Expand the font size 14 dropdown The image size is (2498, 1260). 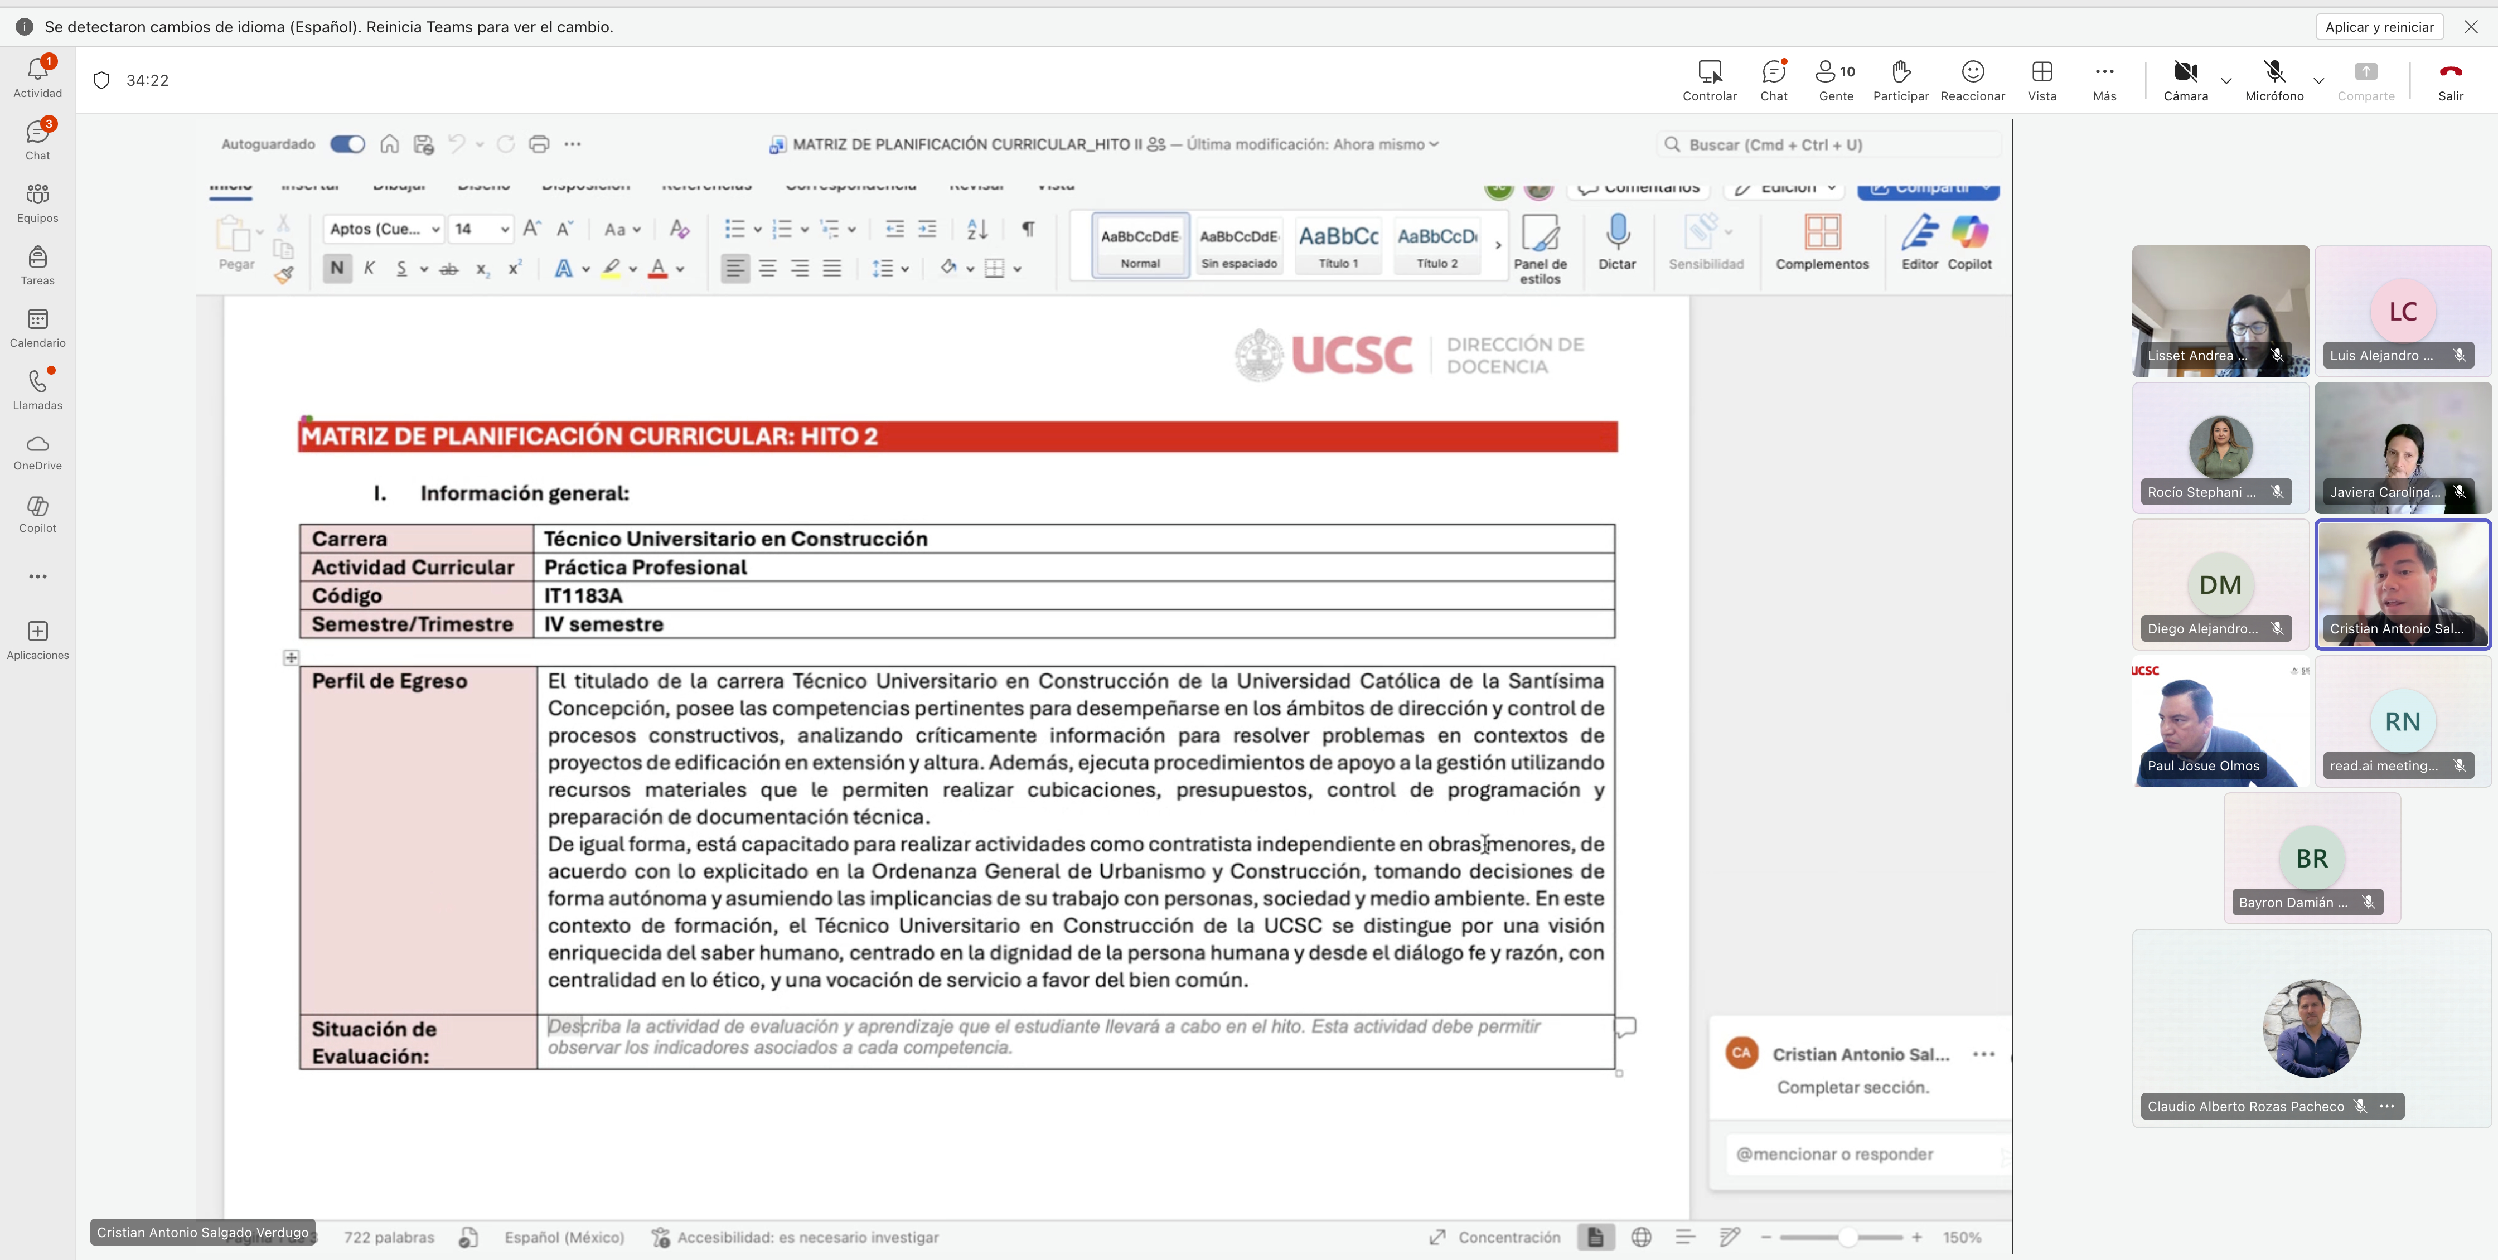504,230
